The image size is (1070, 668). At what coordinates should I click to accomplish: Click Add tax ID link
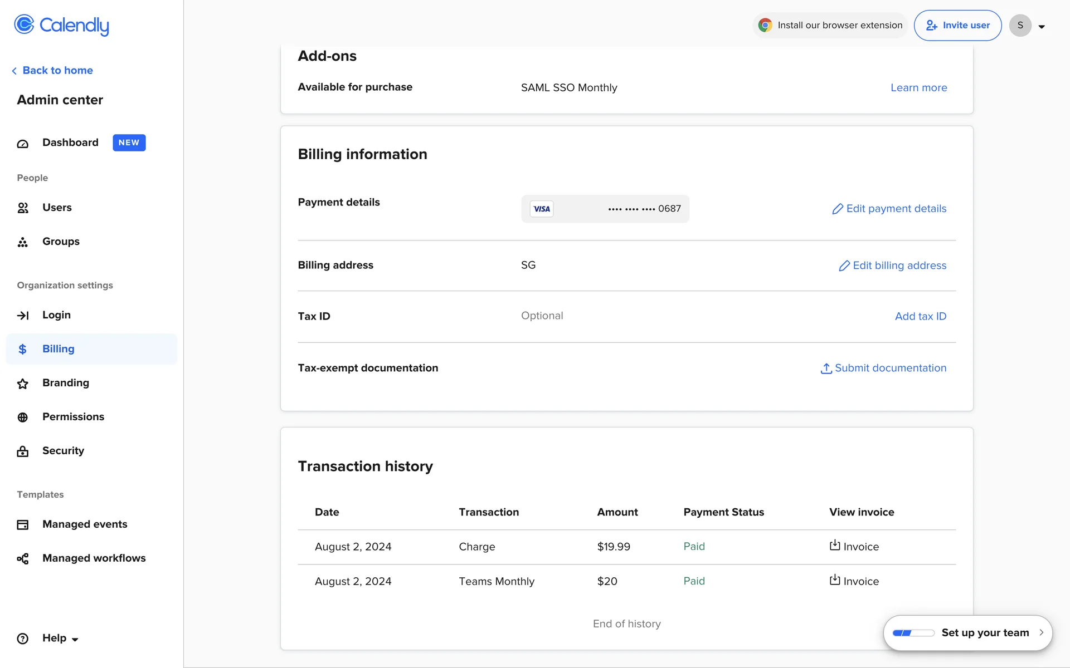(920, 316)
